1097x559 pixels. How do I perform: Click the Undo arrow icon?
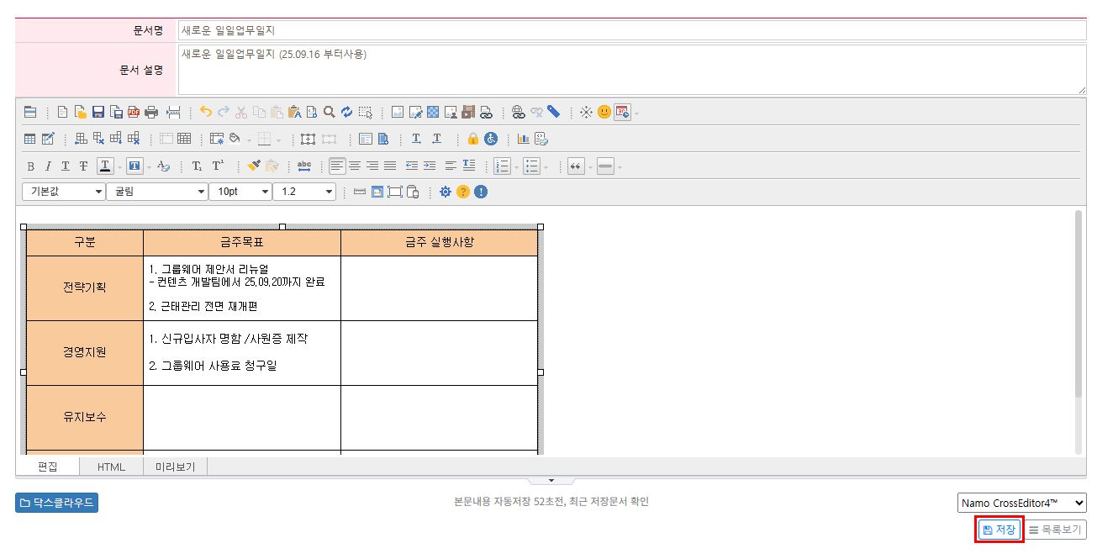pos(206,112)
